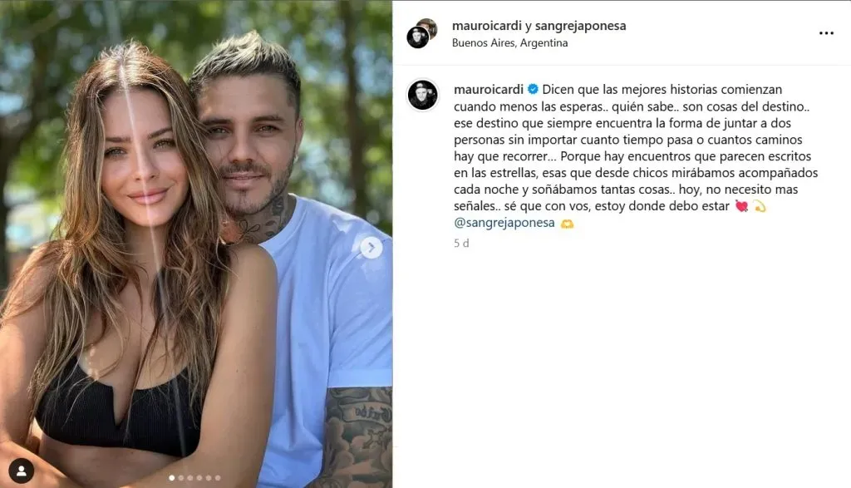
Task: Open the overlapping profile avatars in header
Action: pos(421,33)
